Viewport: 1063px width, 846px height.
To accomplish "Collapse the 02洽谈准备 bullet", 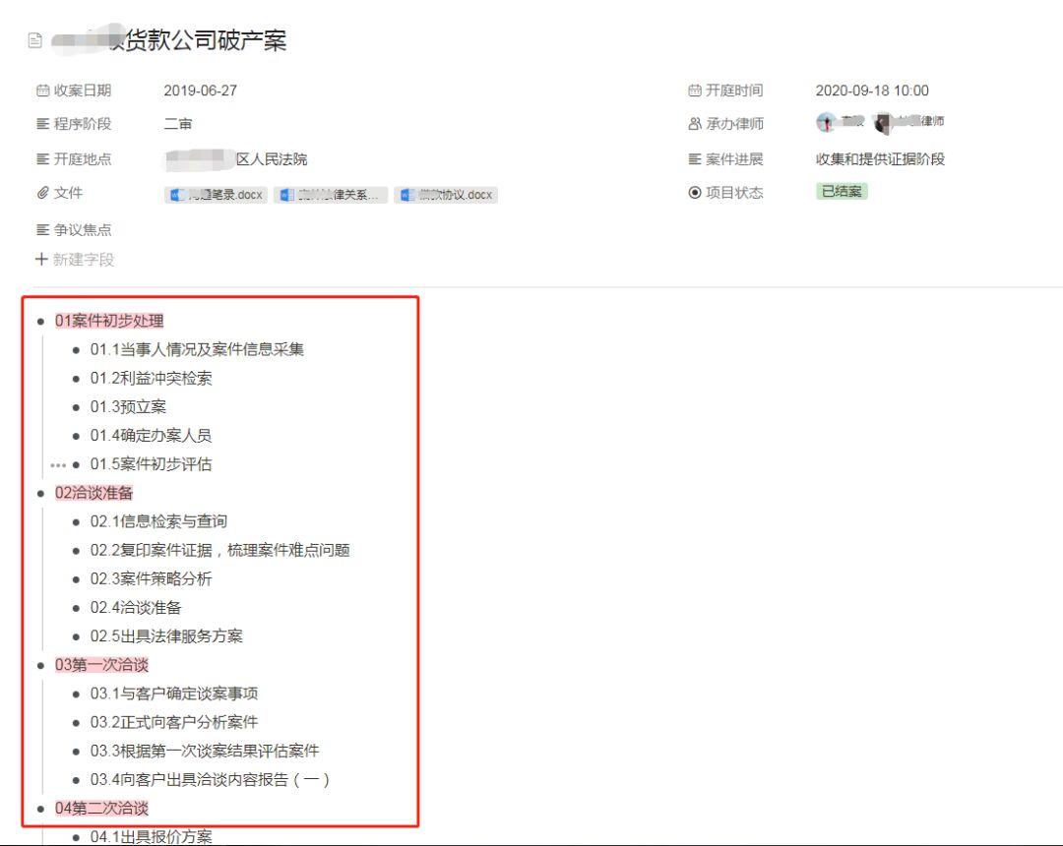I will click(x=41, y=494).
